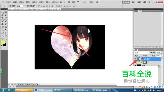Select the Quick Selection tool

point(6,15)
